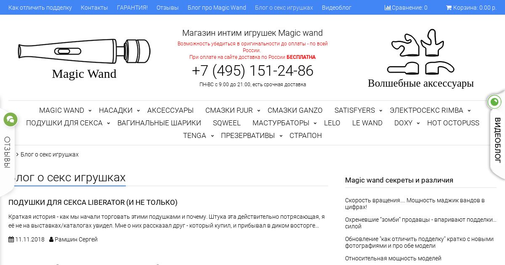The width and height of the screenshot is (505, 265).
Task: Open the top-bar Отзывы link
Action: pyautogui.click(x=167, y=8)
